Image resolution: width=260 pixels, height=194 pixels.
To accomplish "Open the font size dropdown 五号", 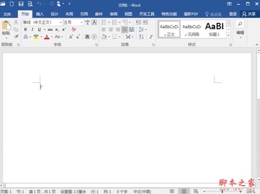I will (x=81, y=22).
